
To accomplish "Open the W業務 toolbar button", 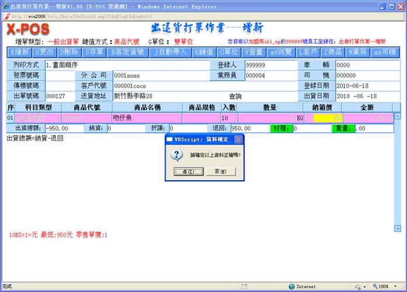I will coord(358,52).
